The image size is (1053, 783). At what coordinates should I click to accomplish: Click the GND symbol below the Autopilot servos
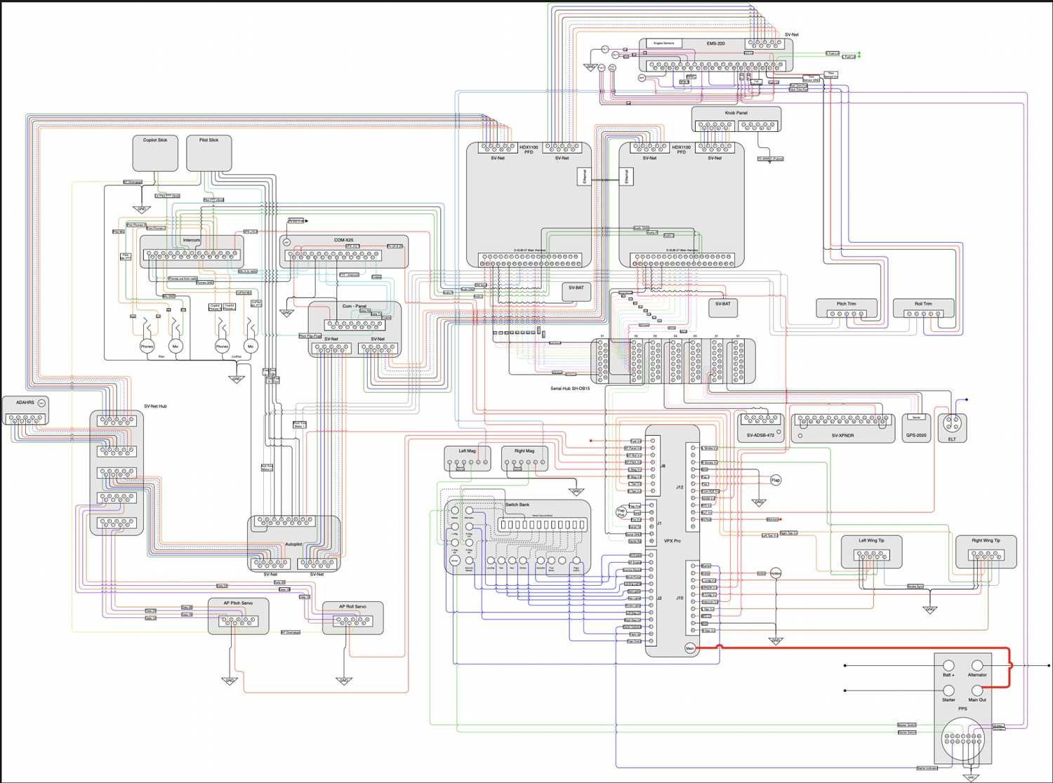(x=230, y=681)
